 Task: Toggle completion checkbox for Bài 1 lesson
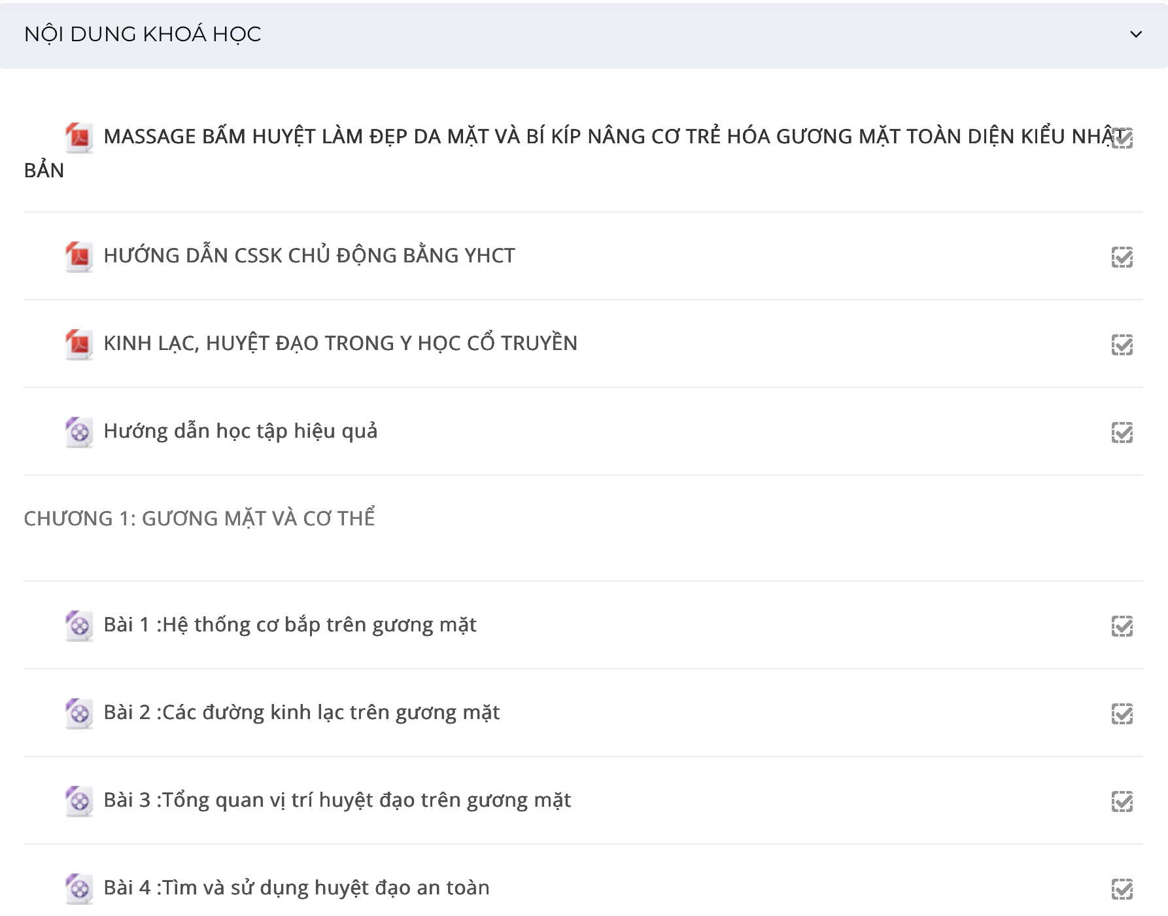tap(1122, 626)
